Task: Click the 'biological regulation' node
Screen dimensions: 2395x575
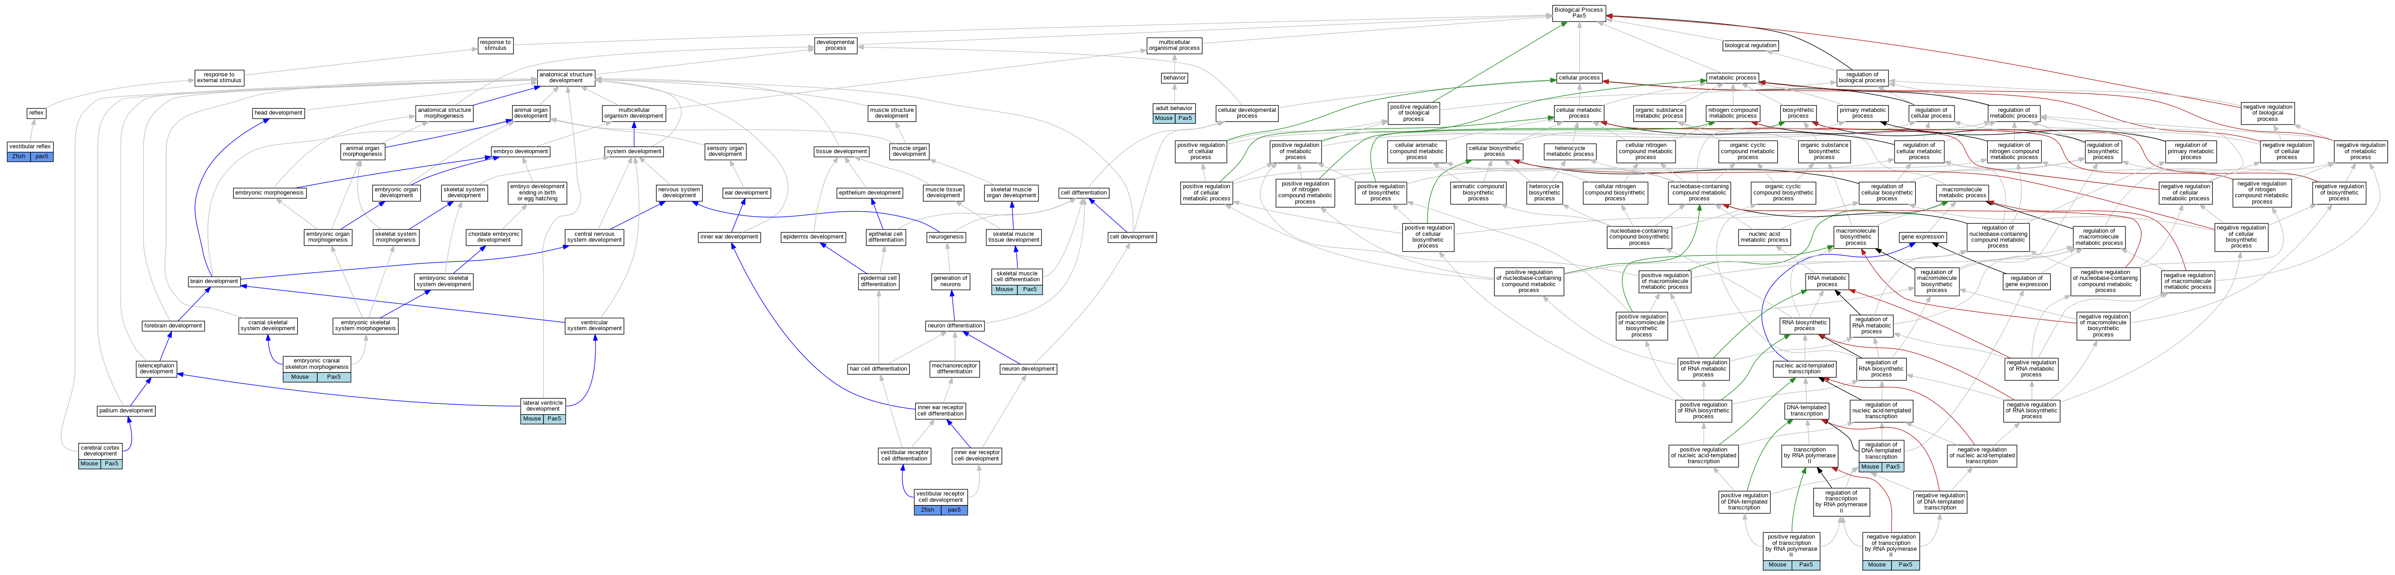Action: pyautogui.click(x=1751, y=44)
